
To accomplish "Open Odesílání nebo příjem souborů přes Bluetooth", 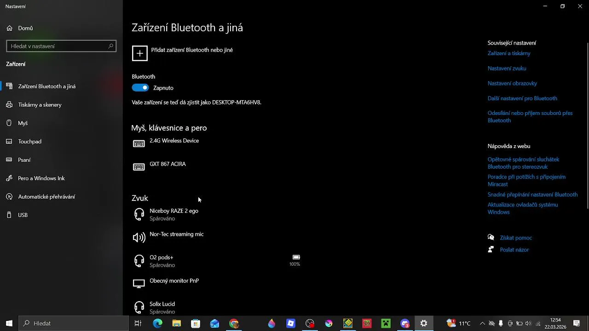I will (530, 117).
